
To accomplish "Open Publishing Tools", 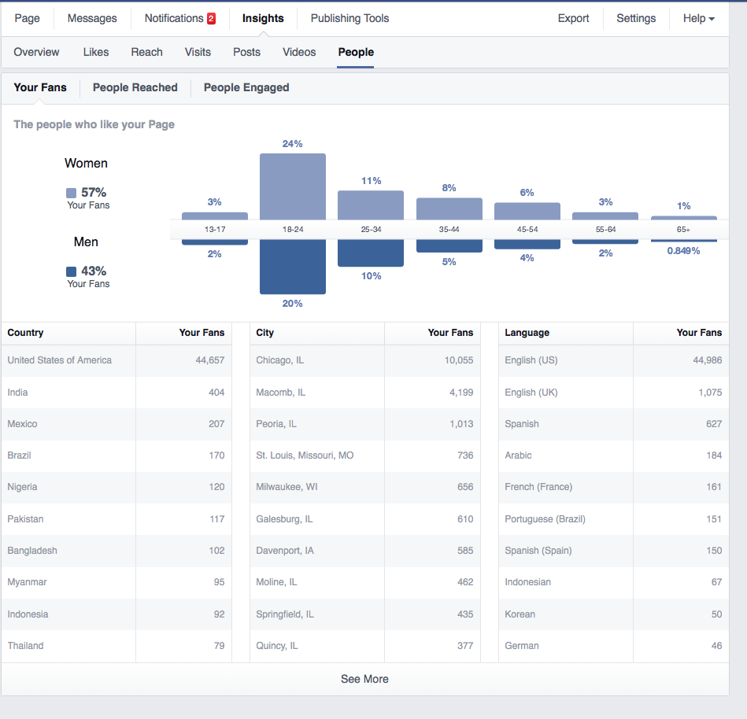I will (x=349, y=18).
